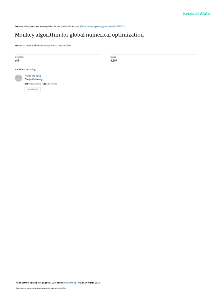Open the researchgate.net publication URL link
The width and height of the screenshot is (221, 295).
click(x=99, y=27)
